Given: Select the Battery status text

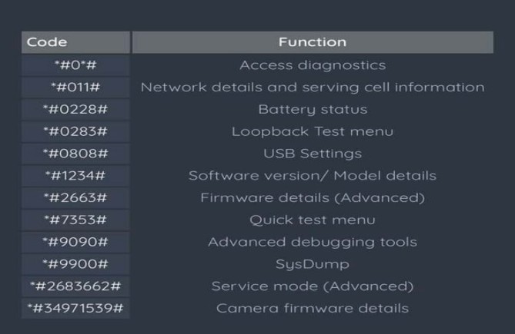Looking at the screenshot, I should click(313, 110).
